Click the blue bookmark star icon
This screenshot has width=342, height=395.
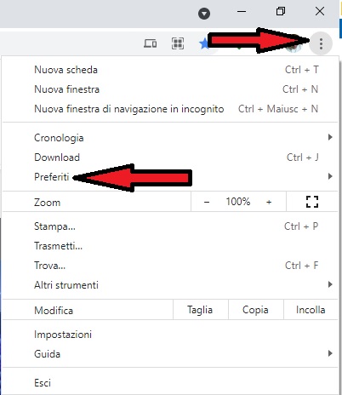tap(204, 44)
